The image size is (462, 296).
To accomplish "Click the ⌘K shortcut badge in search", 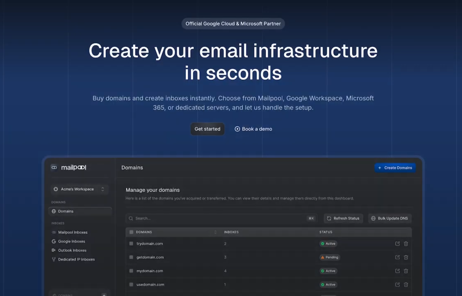I will 311,218.
